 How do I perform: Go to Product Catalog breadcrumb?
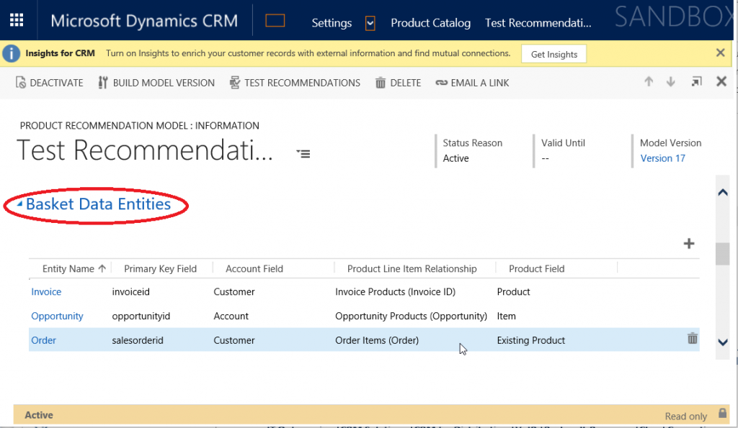(431, 22)
